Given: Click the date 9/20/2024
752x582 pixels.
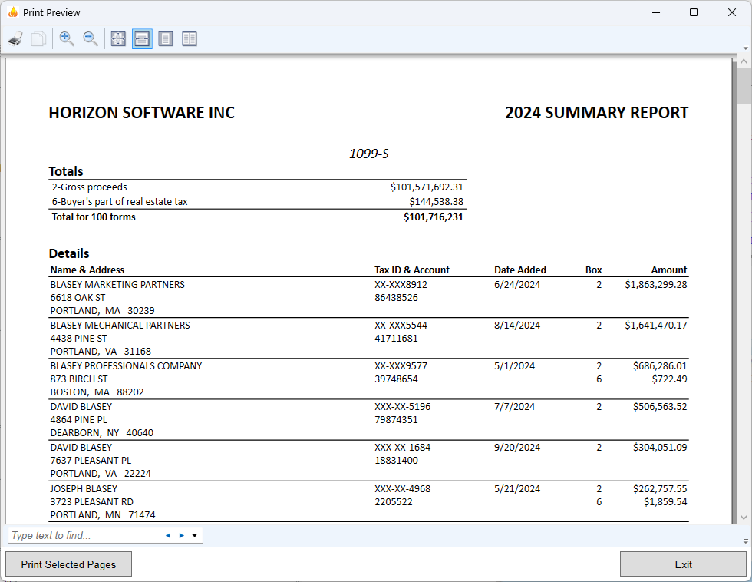Looking at the screenshot, I should (x=517, y=448).
